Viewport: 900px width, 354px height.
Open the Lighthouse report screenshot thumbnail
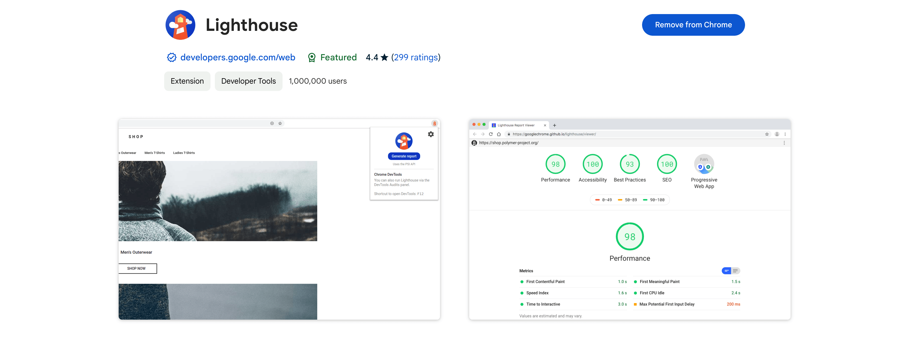pyautogui.click(x=630, y=219)
